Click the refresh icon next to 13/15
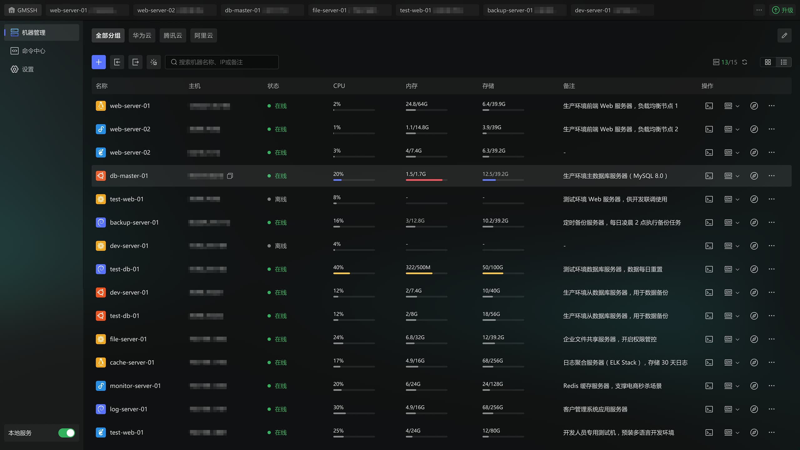This screenshot has width=800, height=450. (745, 62)
